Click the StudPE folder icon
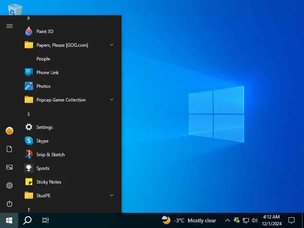 pyautogui.click(x=29, y=195)
